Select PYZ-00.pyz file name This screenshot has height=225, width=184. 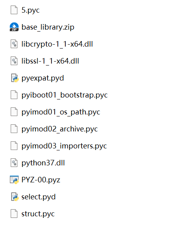(x=41, y=180)
